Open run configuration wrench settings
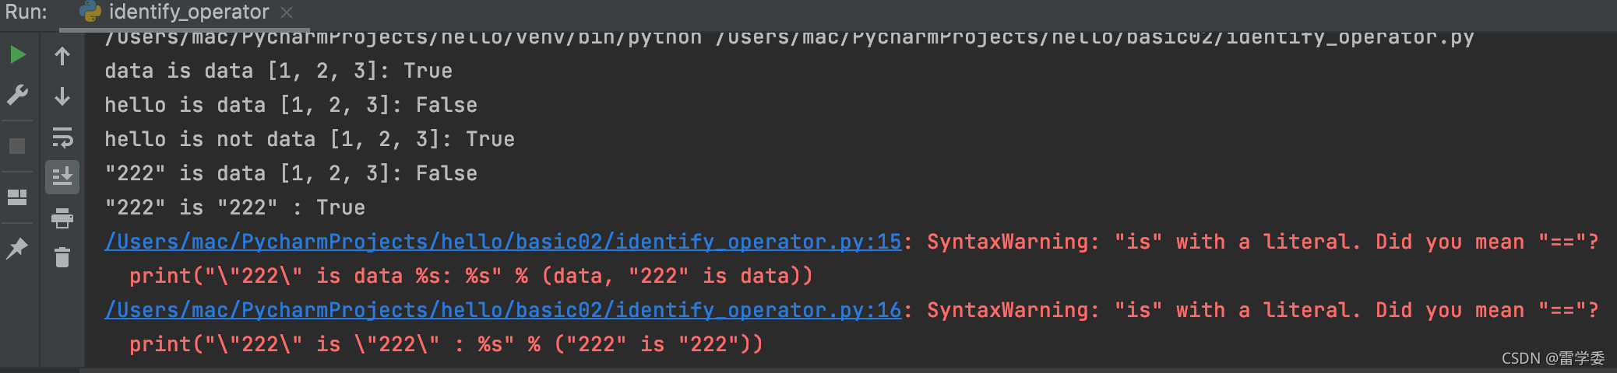This screenshot has width=1617, height=373. [x=17, y=95]
